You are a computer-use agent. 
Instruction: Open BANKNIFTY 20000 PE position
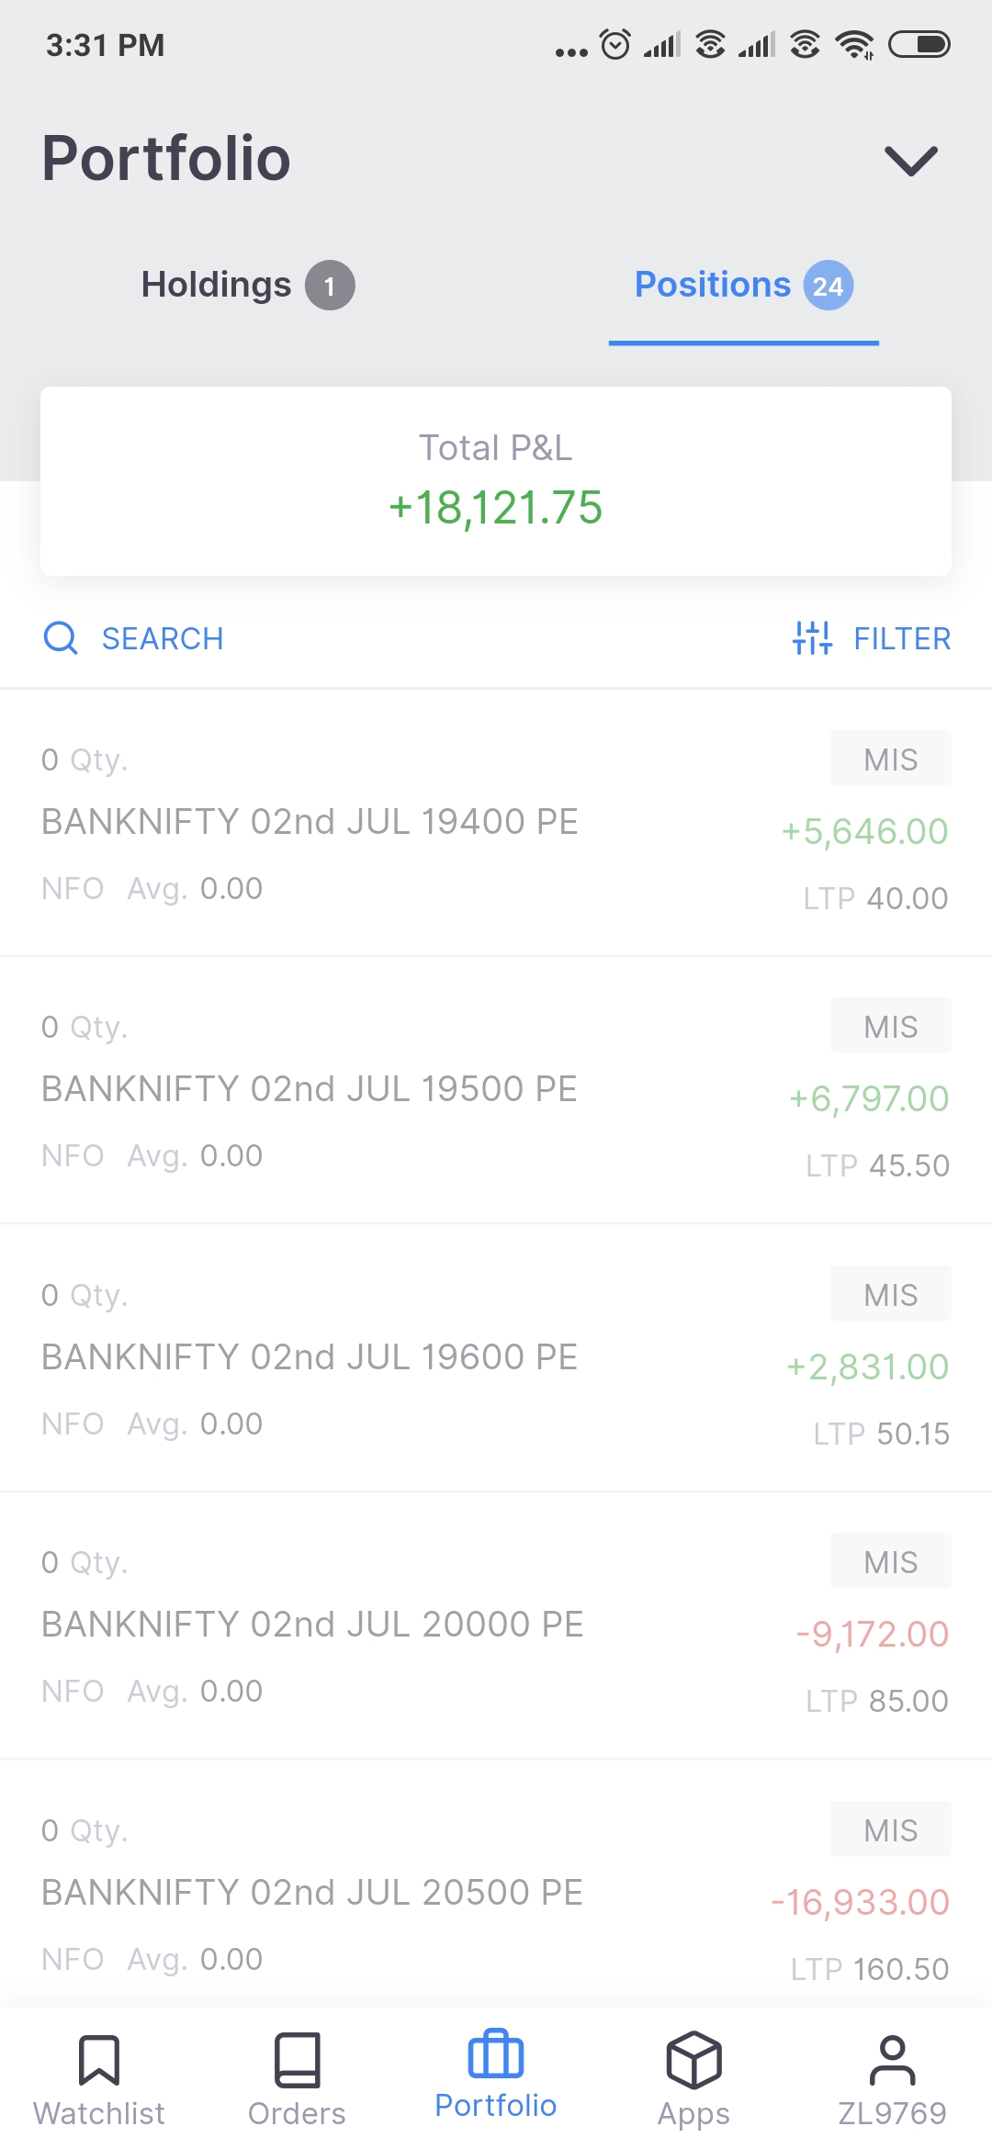[x=312, y=1625]
